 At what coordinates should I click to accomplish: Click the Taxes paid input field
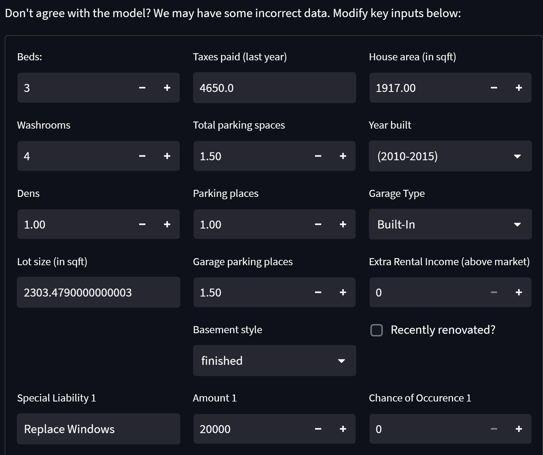tap(274, 88)
